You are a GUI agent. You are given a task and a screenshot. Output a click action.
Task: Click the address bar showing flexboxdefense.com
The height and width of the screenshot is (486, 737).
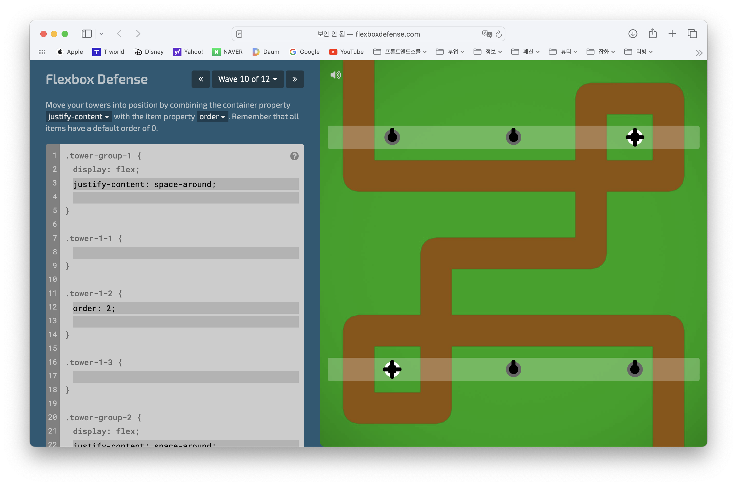tap(368, 34)
